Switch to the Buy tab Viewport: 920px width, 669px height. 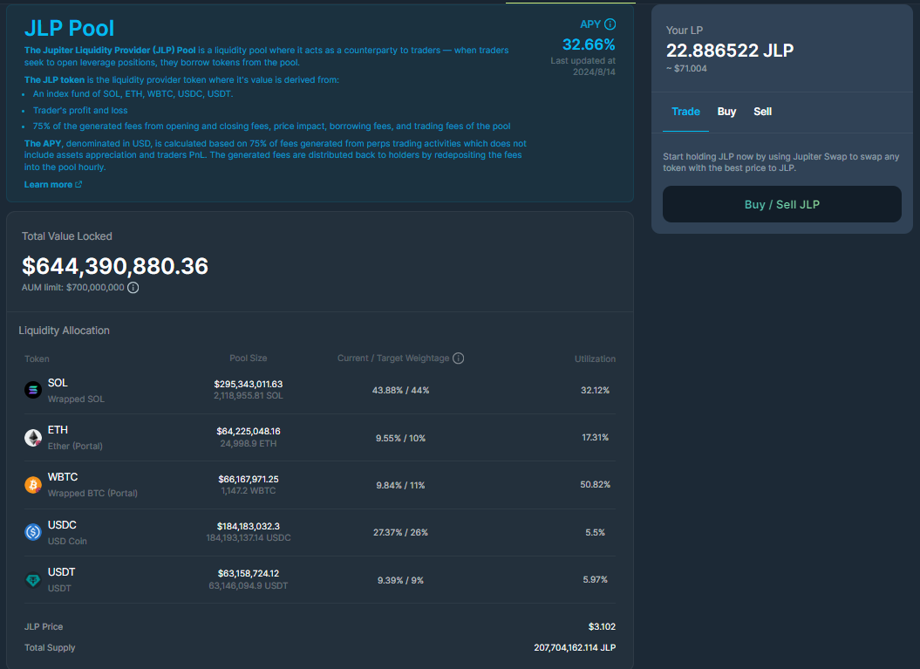pos(726,112)
